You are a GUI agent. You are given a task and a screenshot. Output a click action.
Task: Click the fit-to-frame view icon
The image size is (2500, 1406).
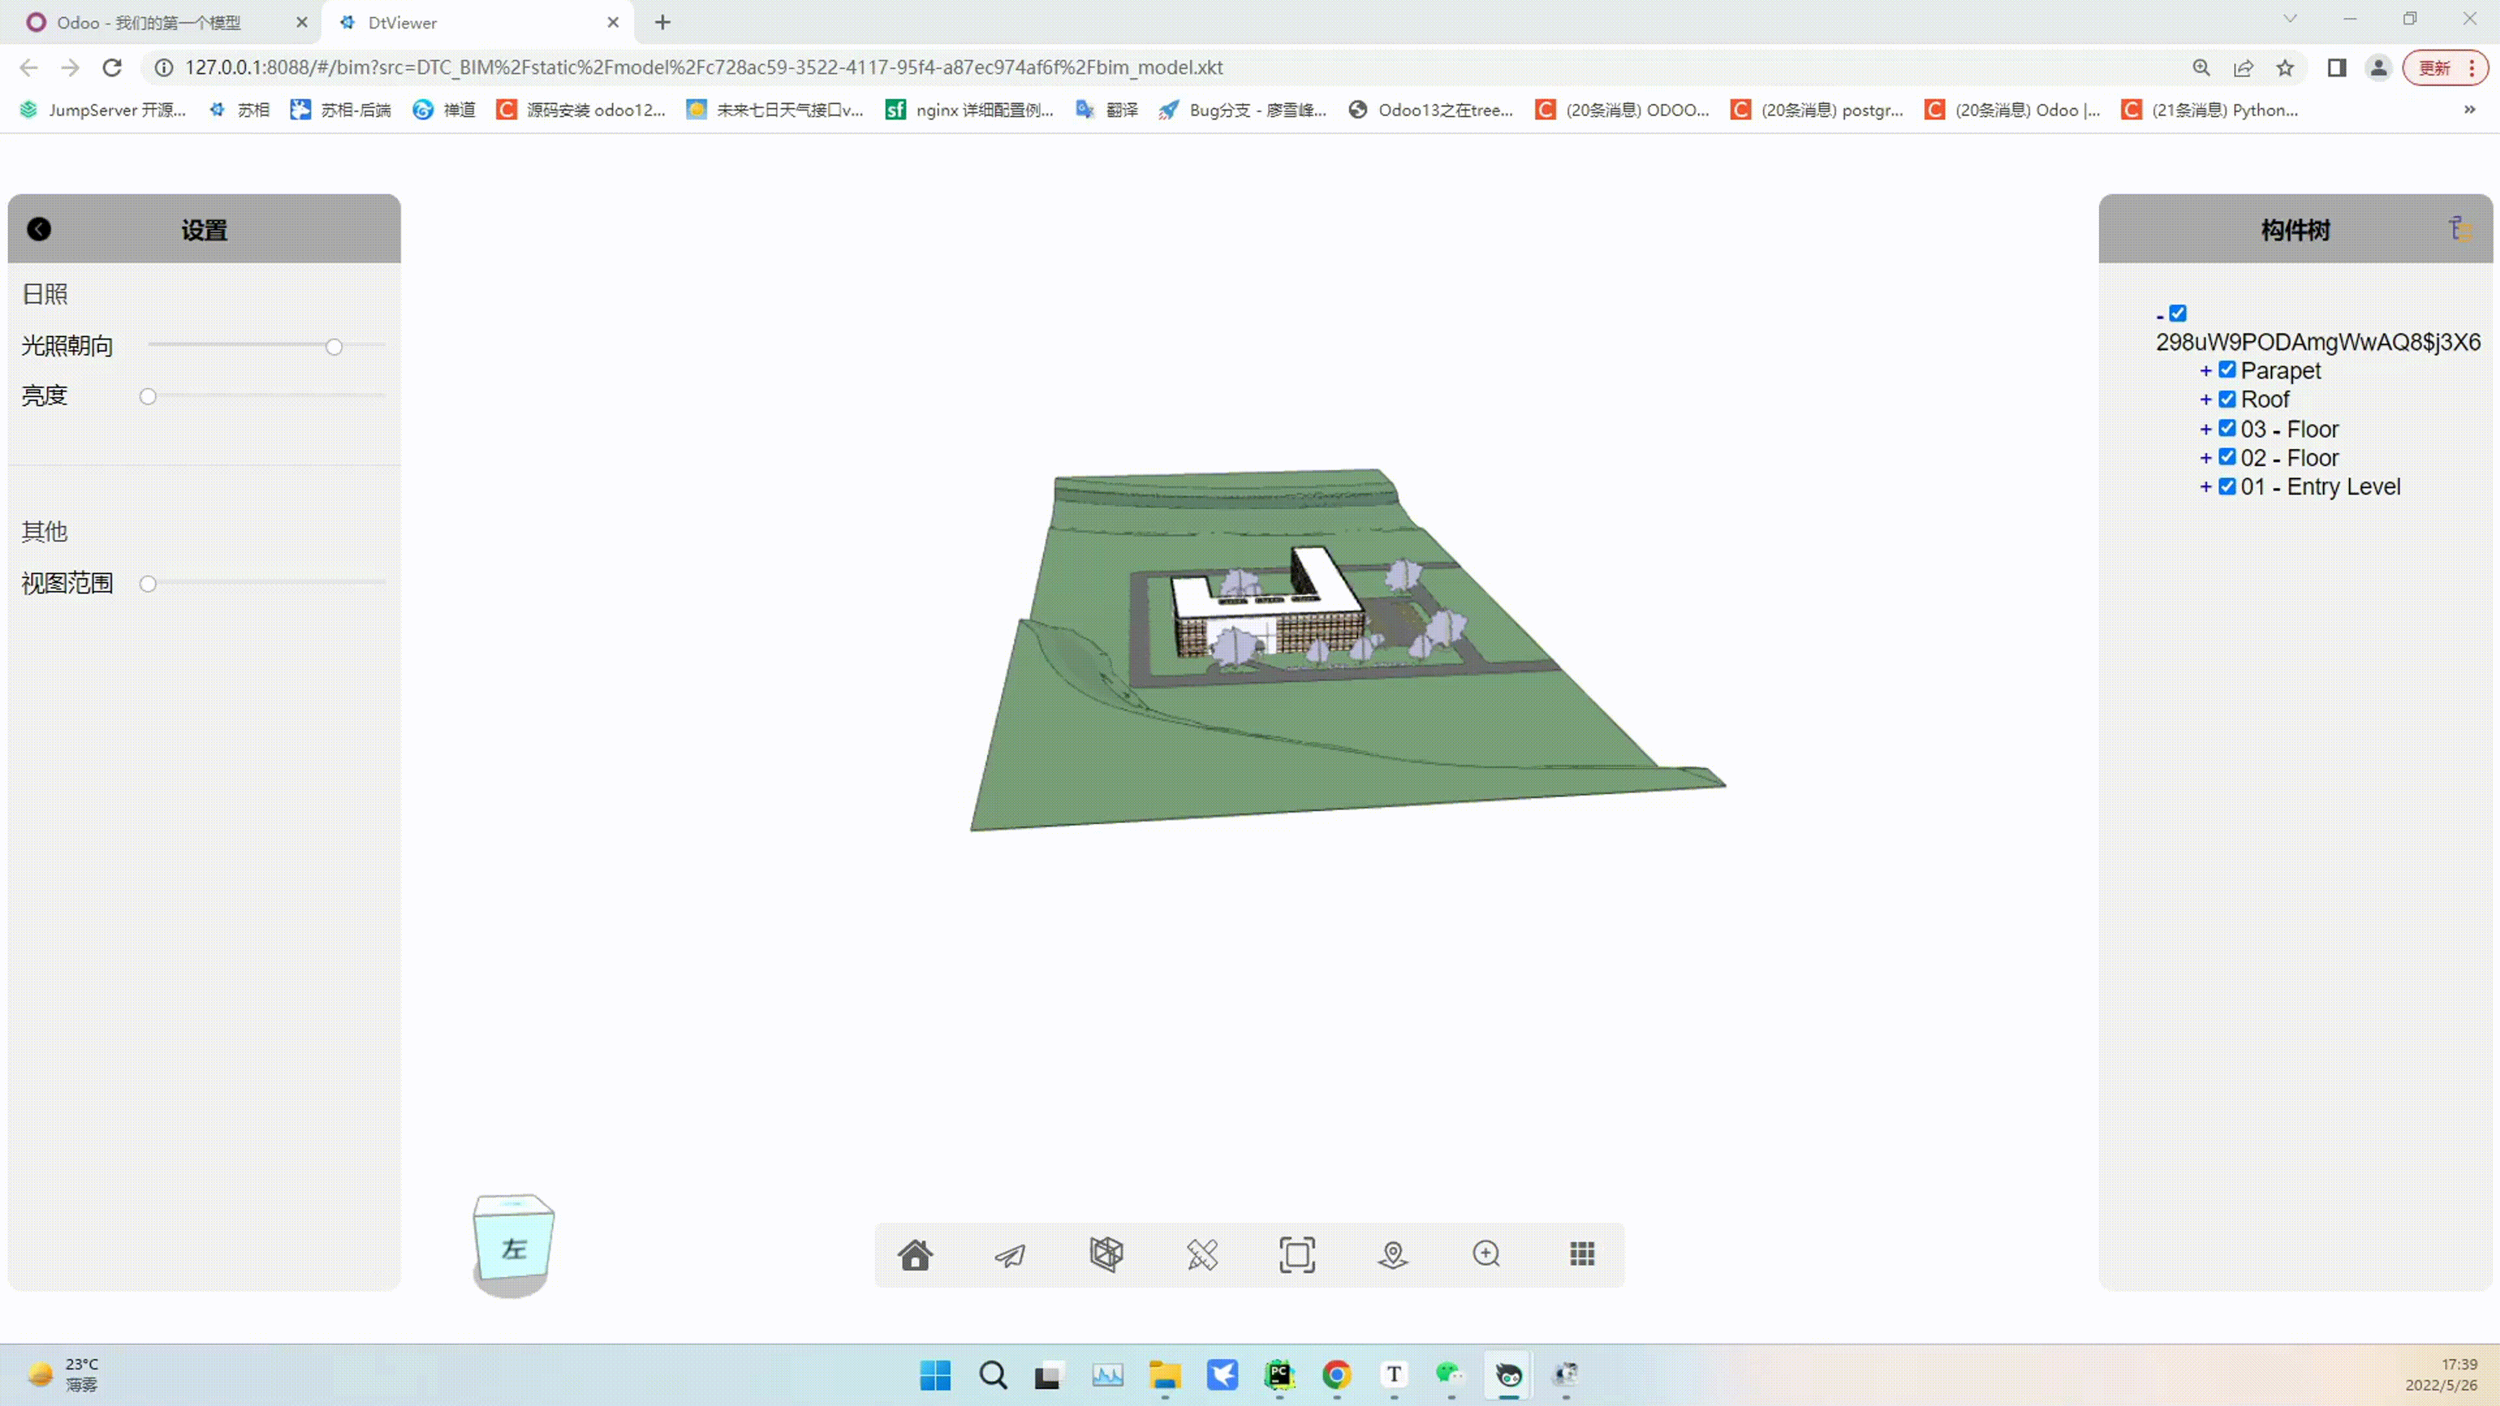click(x=1297, y=1254)
